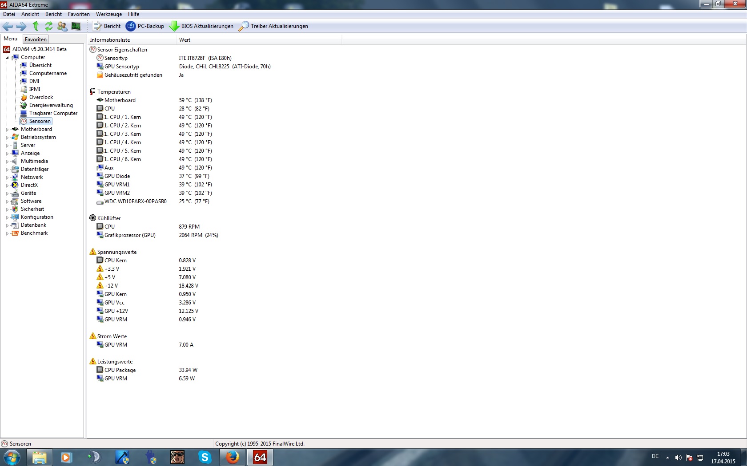This screenshot has height=466, width=747.
Task: Select the CPU Package power row
Action: [x=147, y=370]
